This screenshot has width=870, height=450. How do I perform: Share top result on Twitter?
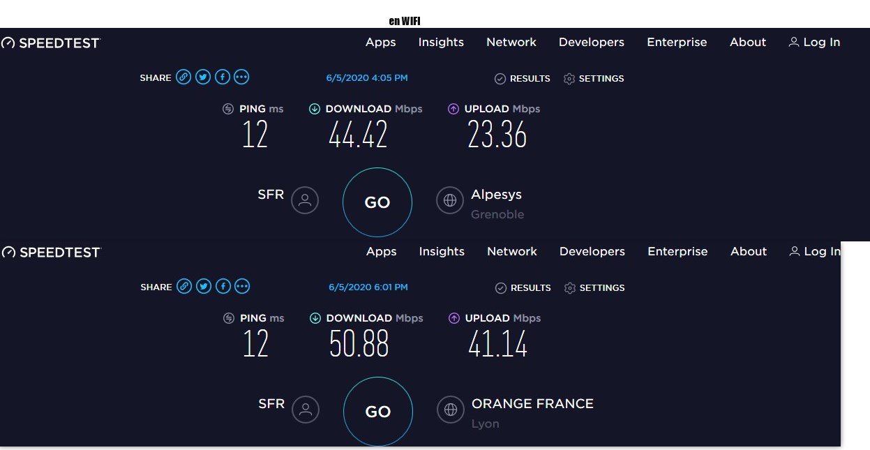point(203,77)
